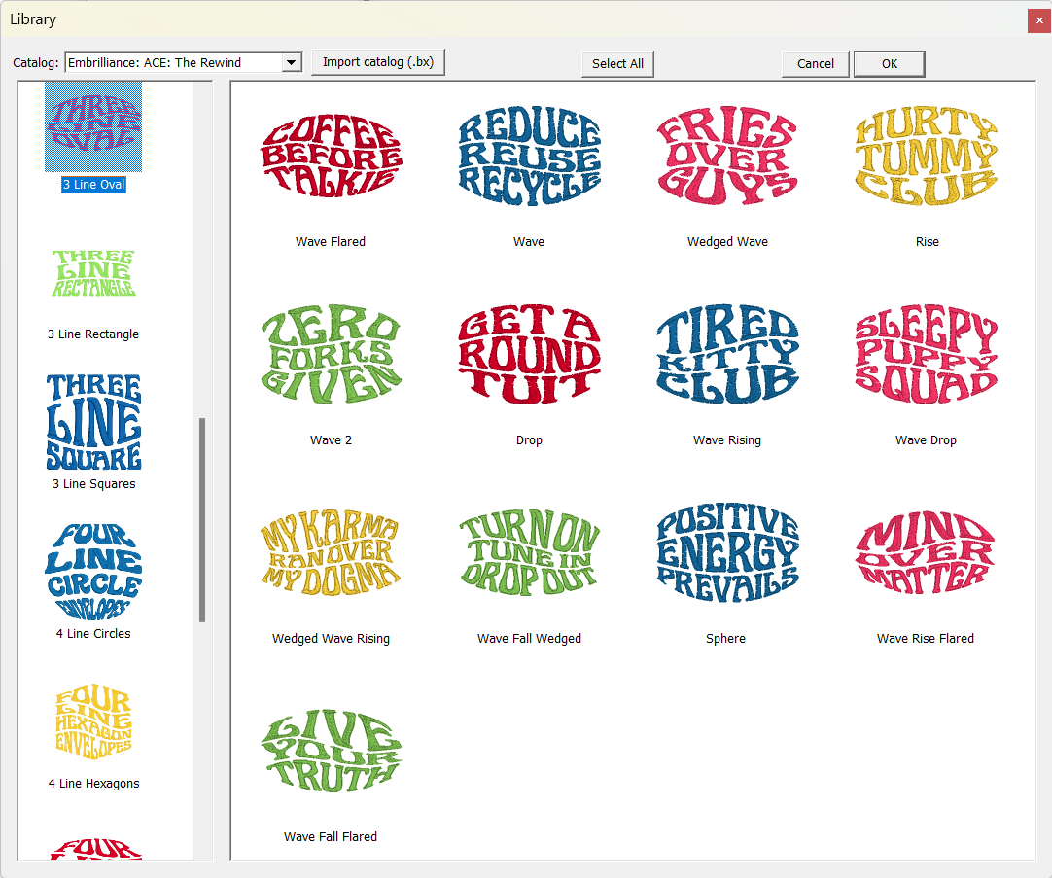Select the Wedged Wave design
Image resolution: width=1052 pixels, height=878 pixels.
(727, 156)
